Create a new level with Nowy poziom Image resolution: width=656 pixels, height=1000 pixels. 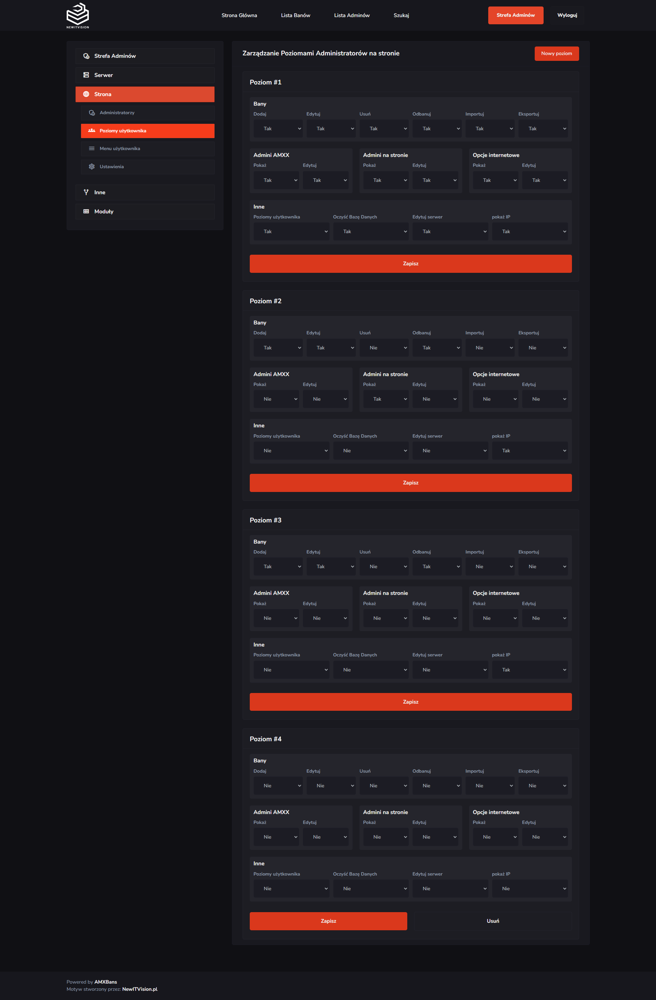pos(557,53)
